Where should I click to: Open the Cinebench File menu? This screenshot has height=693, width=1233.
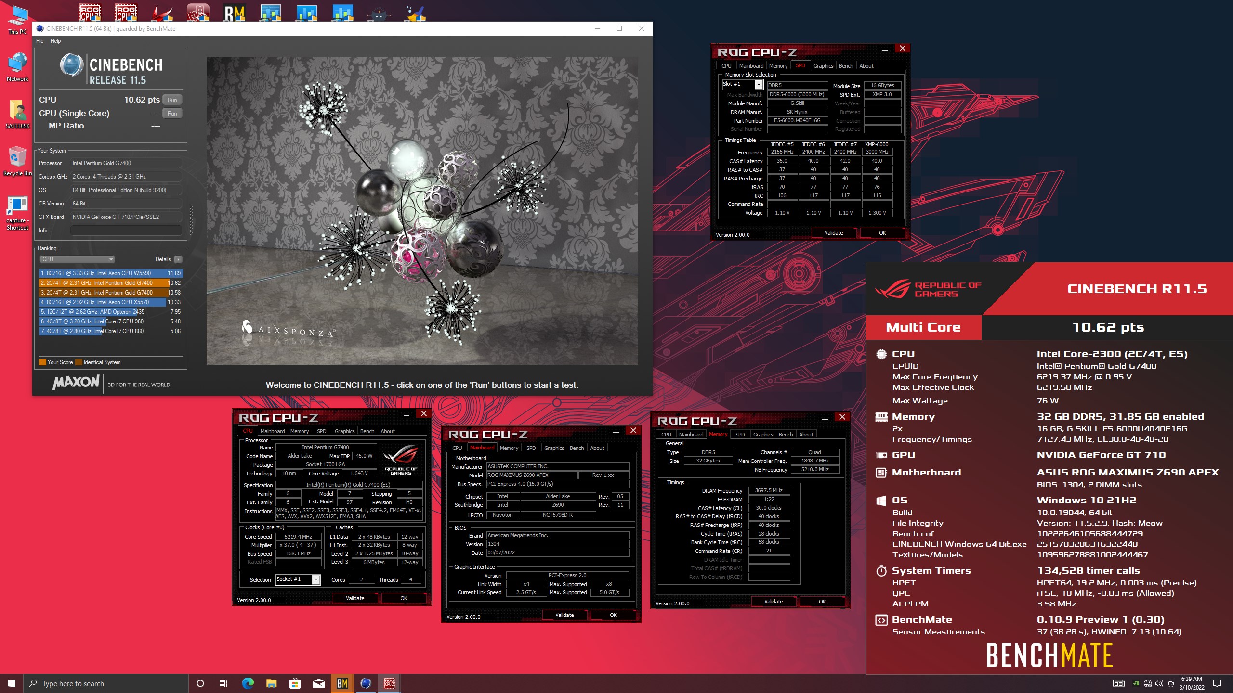coord(39,41)
